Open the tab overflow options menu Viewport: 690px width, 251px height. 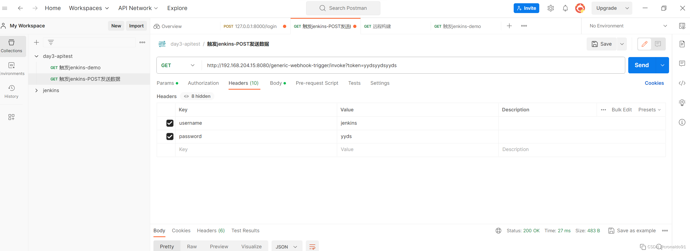tap(524, 26)
